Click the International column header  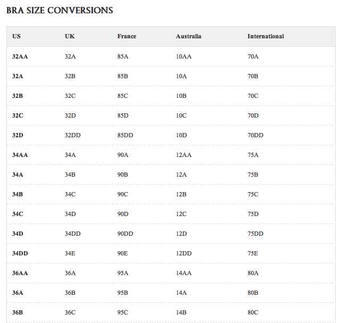[266, 36]
